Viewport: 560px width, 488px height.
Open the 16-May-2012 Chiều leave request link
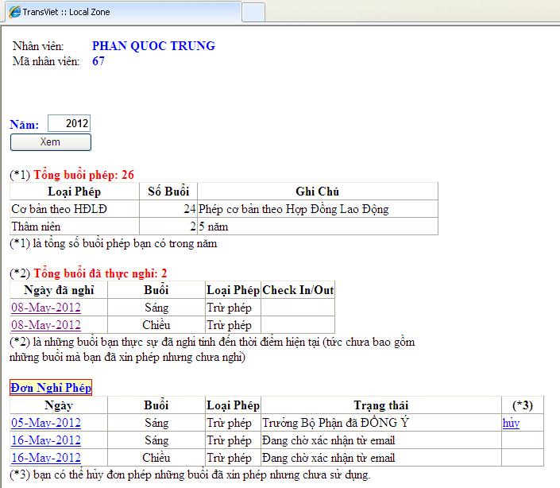click(46, 458)
